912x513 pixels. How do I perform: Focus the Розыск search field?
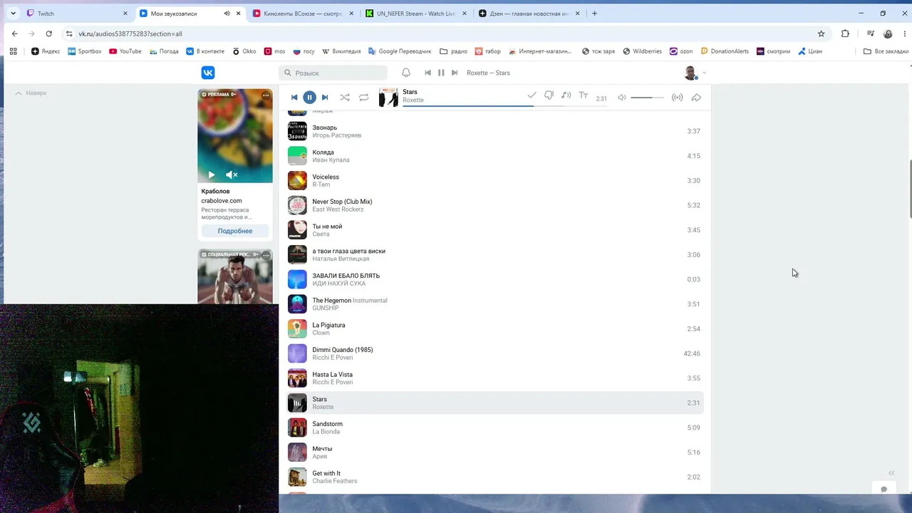coord(333,73)
